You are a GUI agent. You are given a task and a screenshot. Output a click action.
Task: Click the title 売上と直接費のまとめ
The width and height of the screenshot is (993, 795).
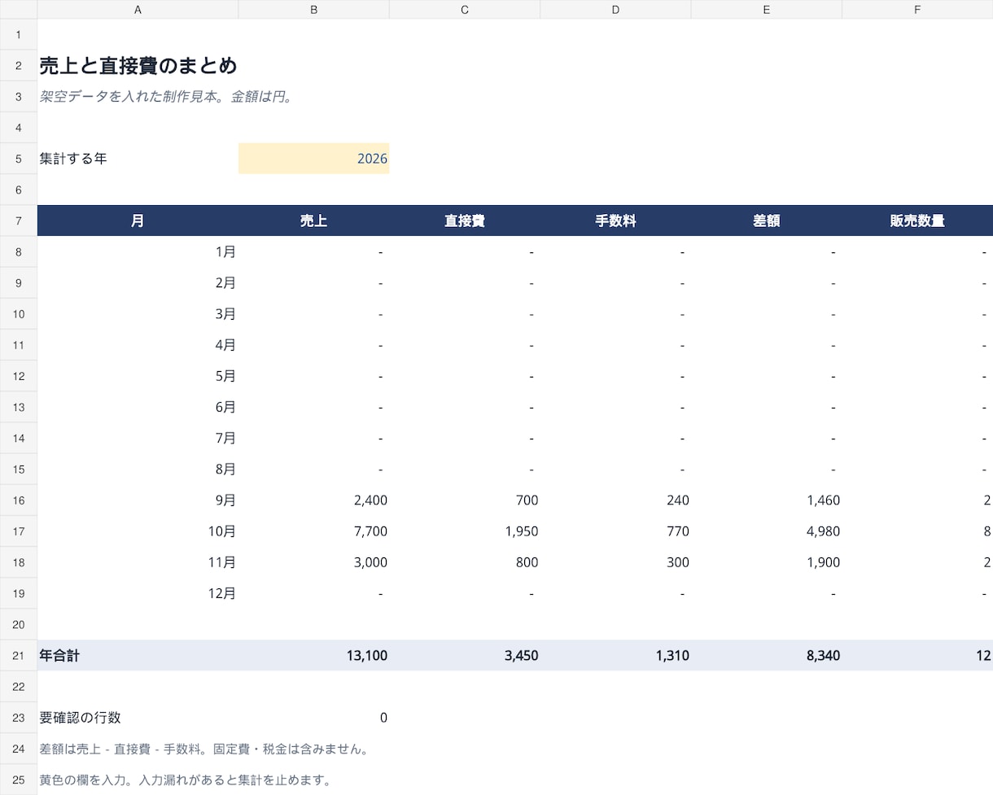tap(138, 66)
